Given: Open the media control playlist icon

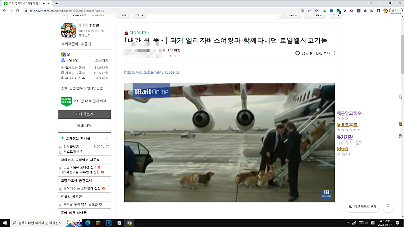Looking at the screenshot, I should [x=372, y=11].
